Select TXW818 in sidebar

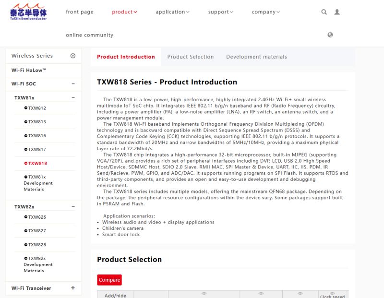pos(37,163)
